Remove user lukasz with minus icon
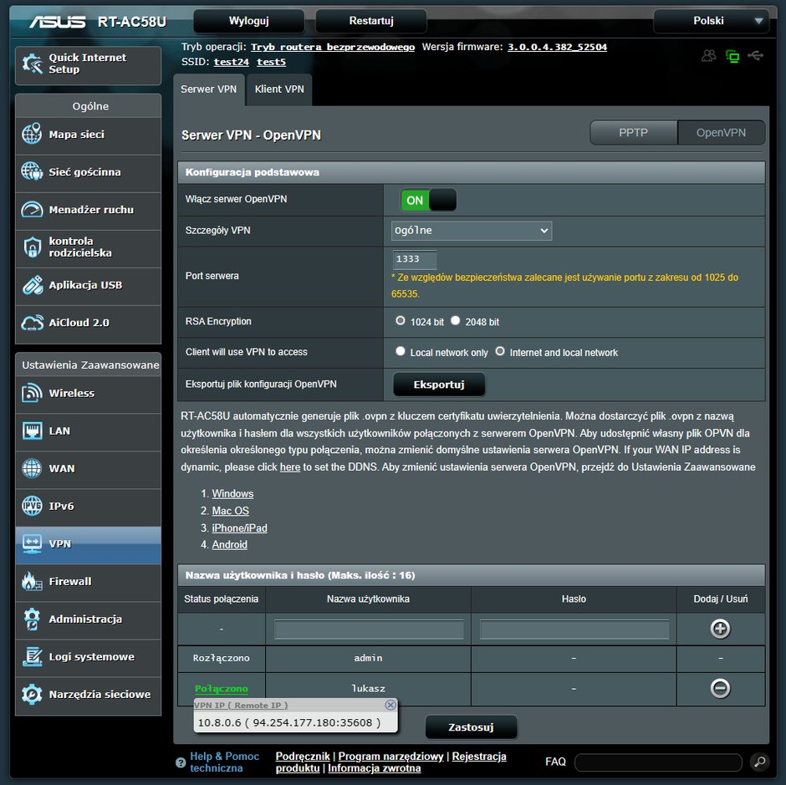786x785 pixels. (720, 688)
